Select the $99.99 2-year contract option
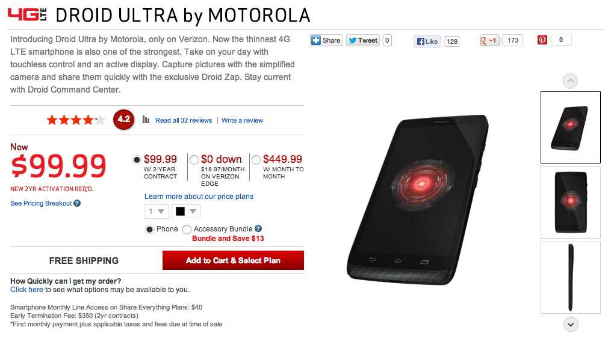Screen dimensions: 605x339 pyautogui.click(x=137, y=160)
